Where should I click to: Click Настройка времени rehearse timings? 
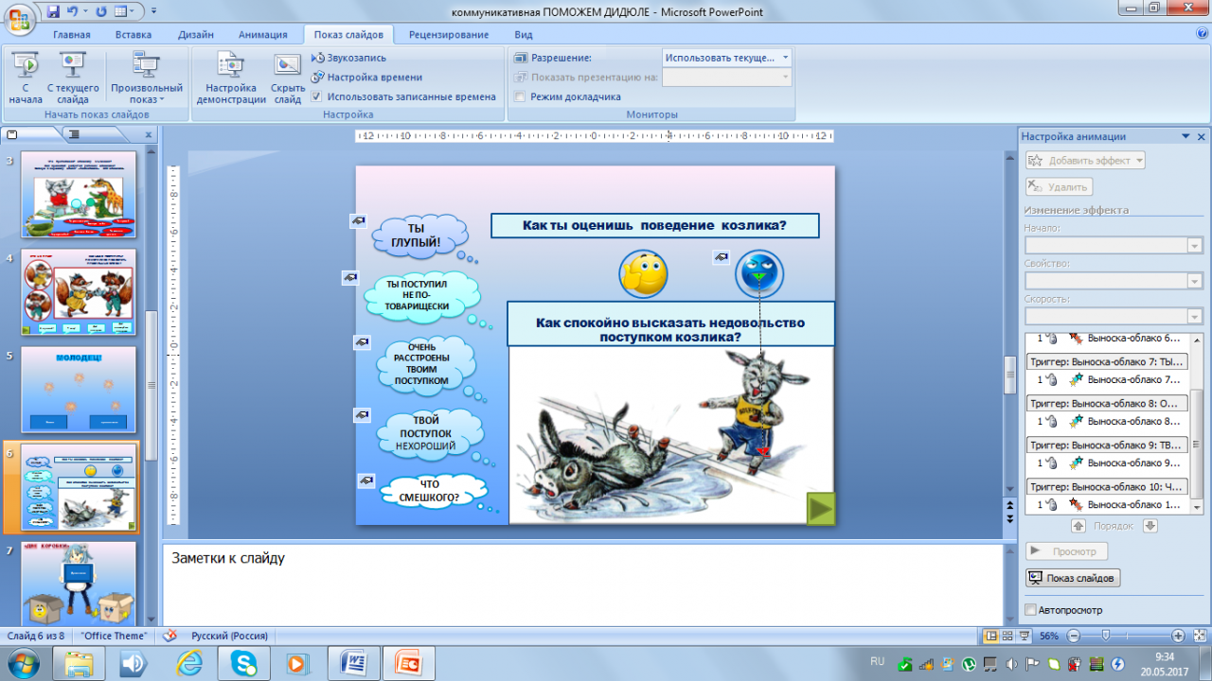(x=366, y=77)
